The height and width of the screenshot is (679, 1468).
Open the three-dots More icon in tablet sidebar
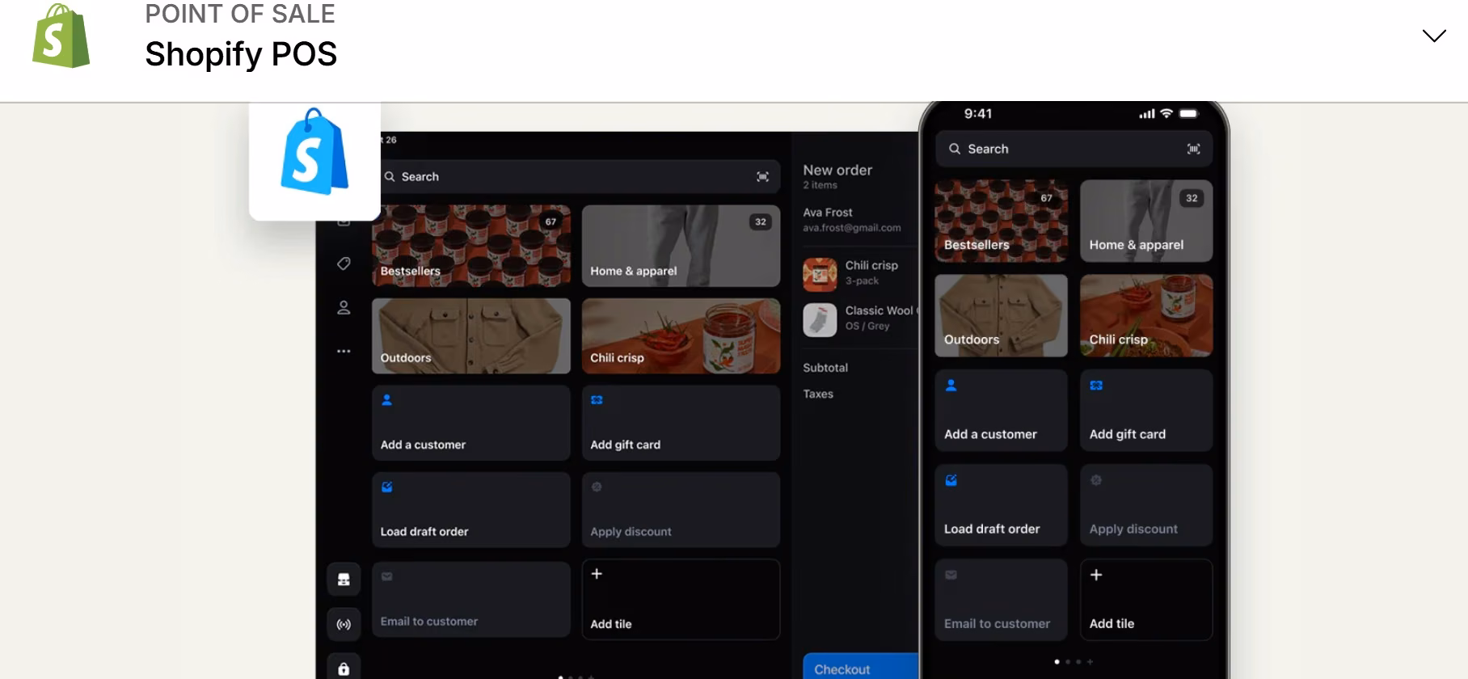coord(344,351)
